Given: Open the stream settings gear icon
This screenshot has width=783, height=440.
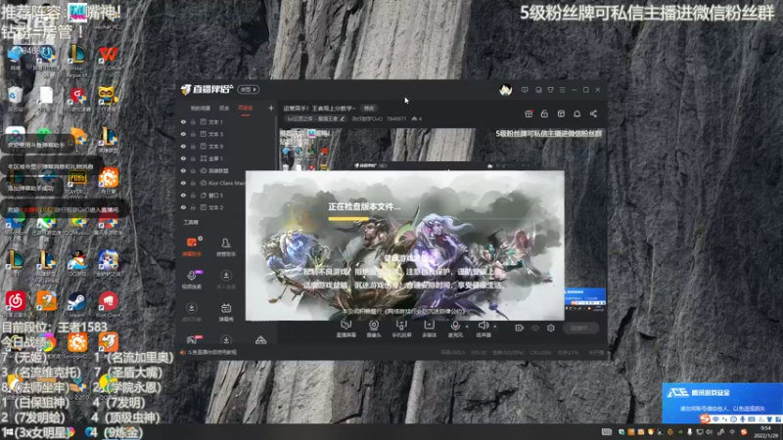Looking at the screenshot, I should click(551, 328).
